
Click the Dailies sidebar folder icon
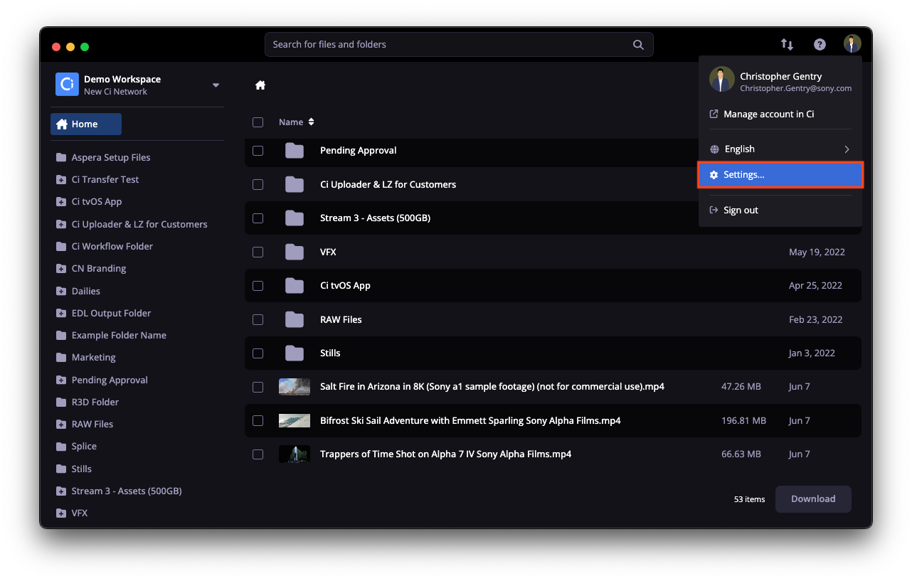(x=61, y=291)
